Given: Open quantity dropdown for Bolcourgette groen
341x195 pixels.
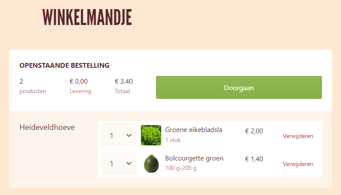Looking at the screenshot, I should [x=118, y=164].
